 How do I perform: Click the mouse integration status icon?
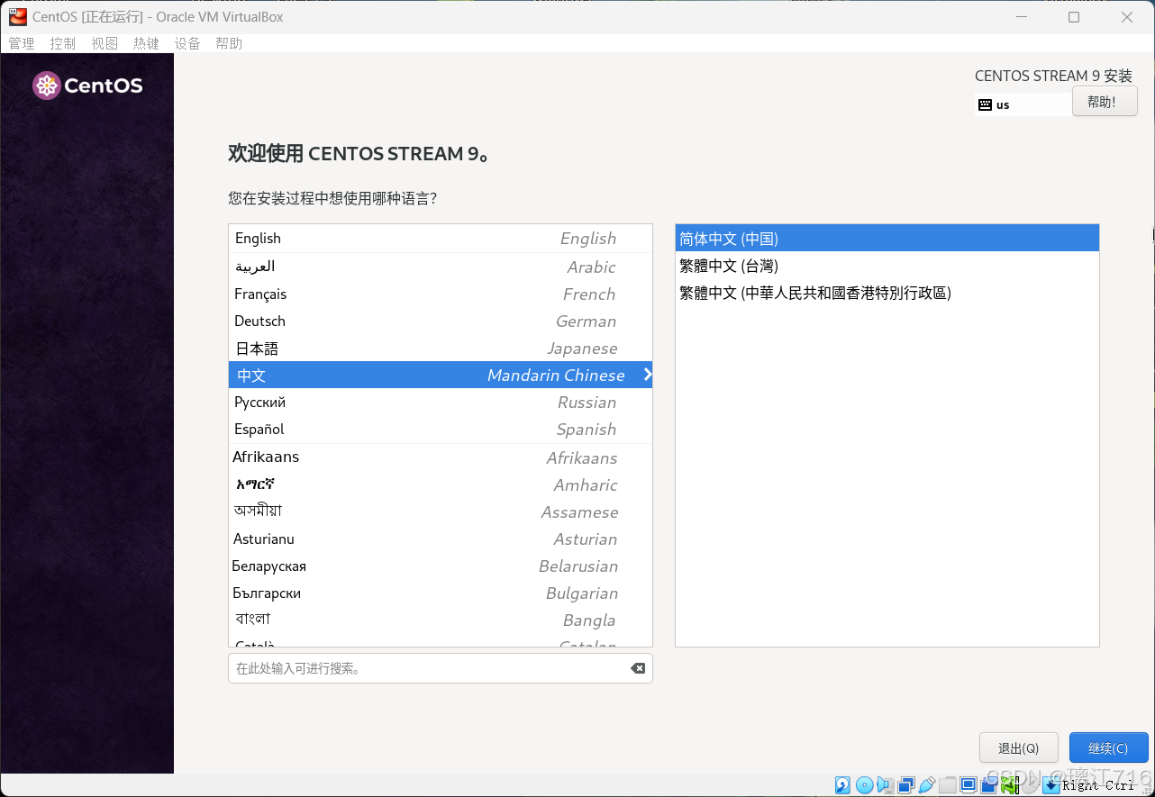1031,784
